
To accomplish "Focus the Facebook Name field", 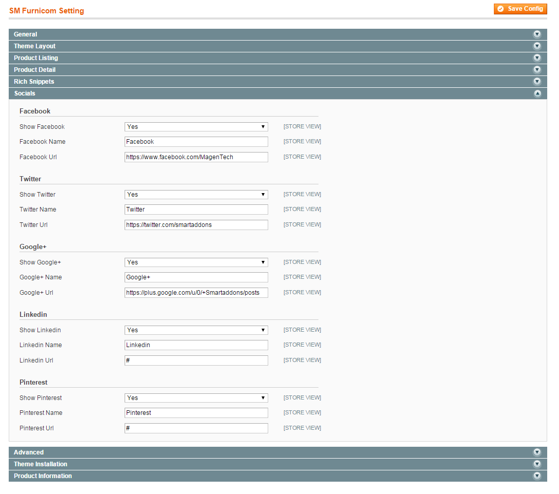I will (196, 142).
